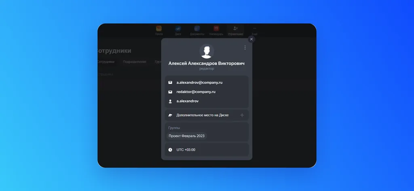The height and width of the screenshot is (191, 414).
Task: Close the employee card popup
Action: [x=251, y=39]
